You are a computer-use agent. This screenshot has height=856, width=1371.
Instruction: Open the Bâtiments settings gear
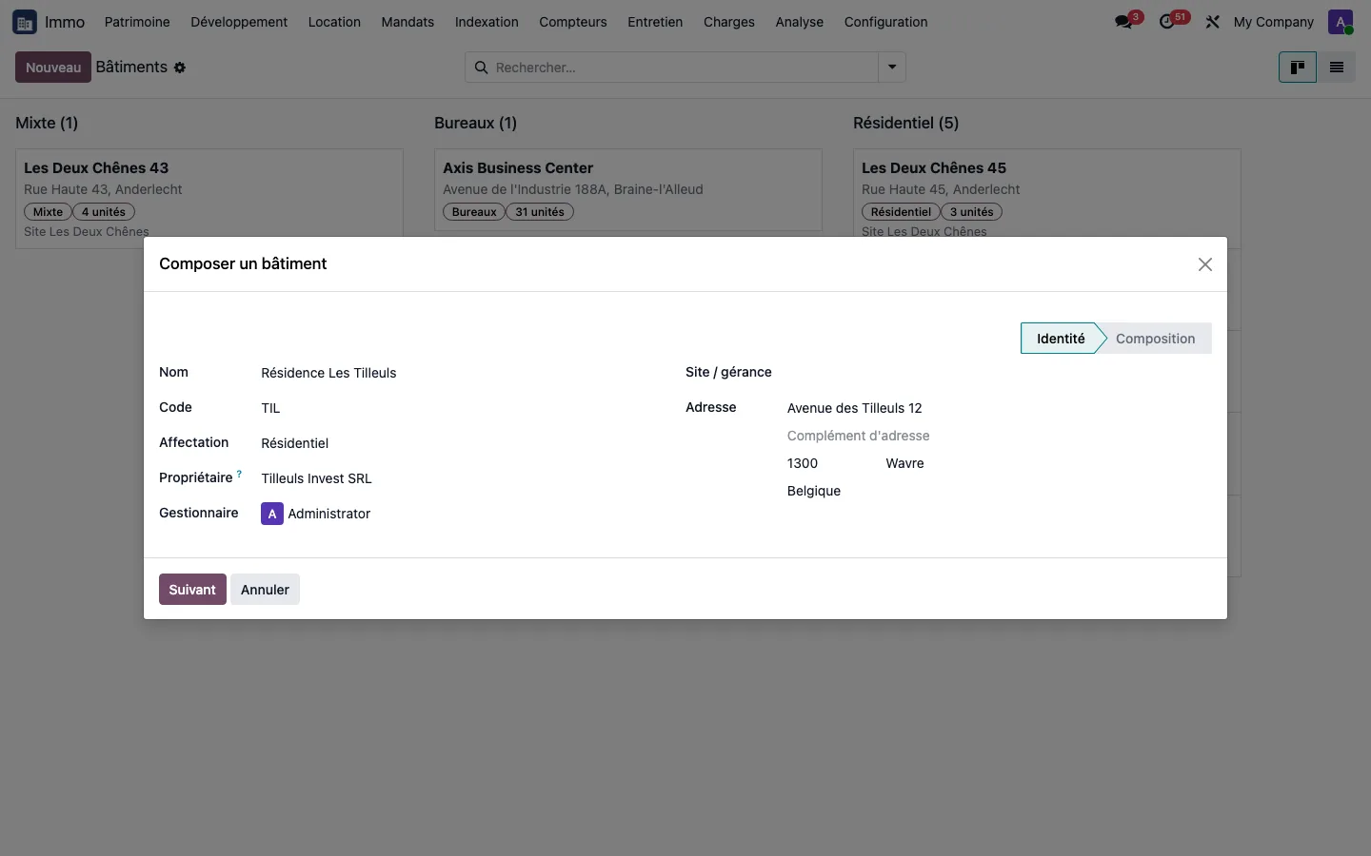pyautogui.click(x=180, y=68)
